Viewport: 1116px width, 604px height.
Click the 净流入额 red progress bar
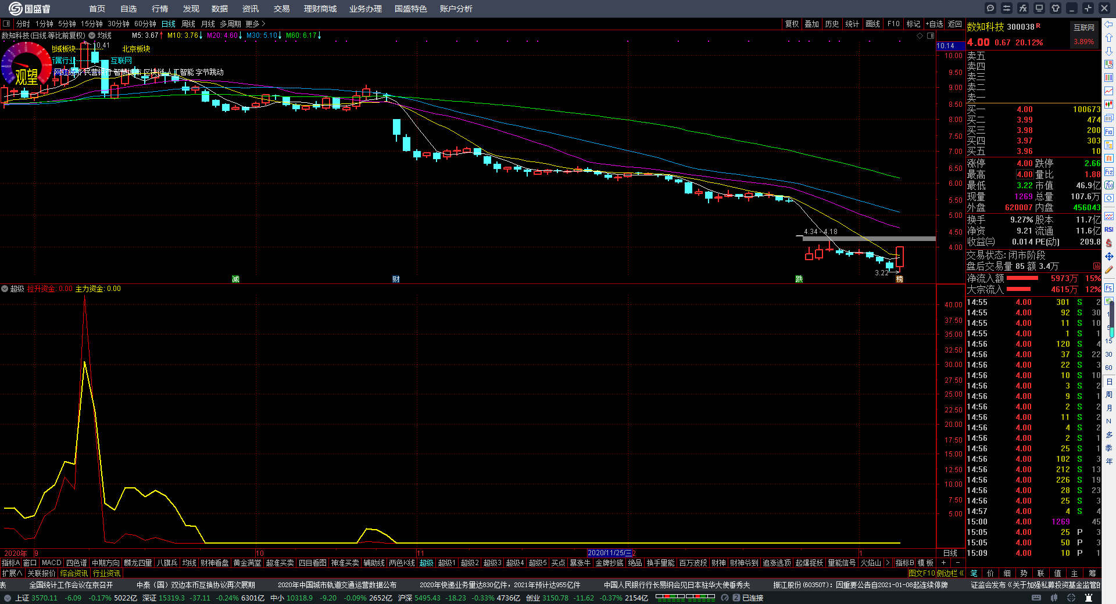1022,278
